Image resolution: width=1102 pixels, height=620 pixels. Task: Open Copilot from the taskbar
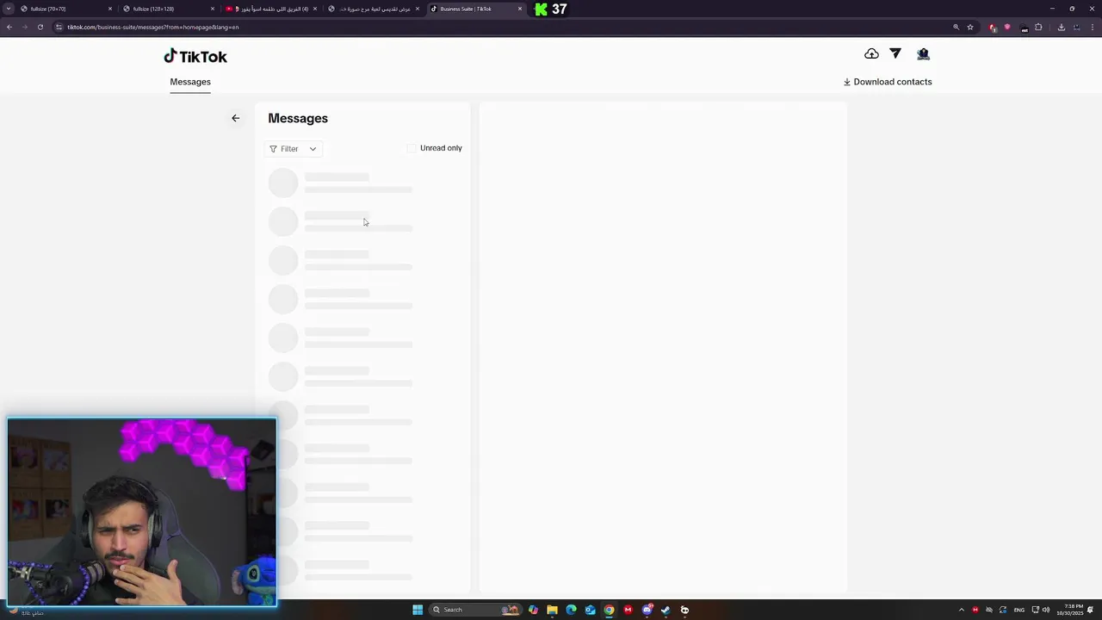pos(534,610)
